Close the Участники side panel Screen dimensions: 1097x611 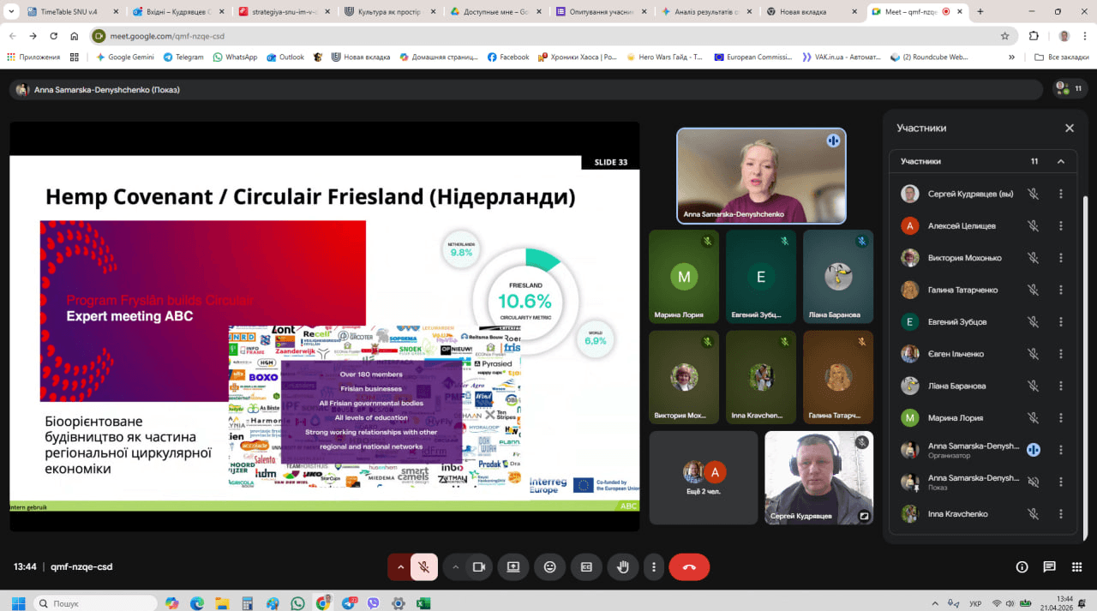pyautogui.click(x=1069, y=128)
